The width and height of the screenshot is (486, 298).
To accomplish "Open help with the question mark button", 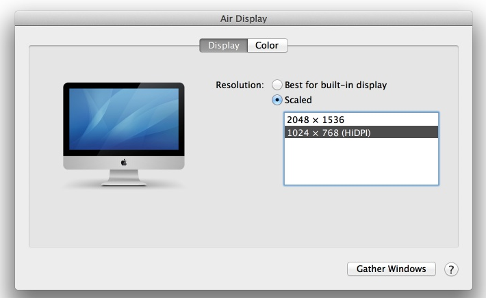I will click(451, 269).
